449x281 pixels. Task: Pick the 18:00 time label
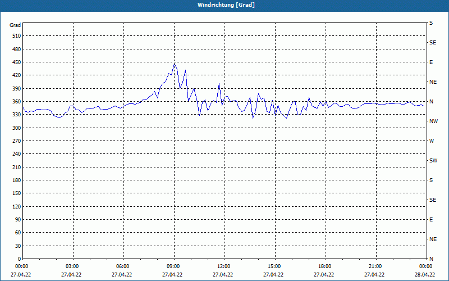coord(324,266)
